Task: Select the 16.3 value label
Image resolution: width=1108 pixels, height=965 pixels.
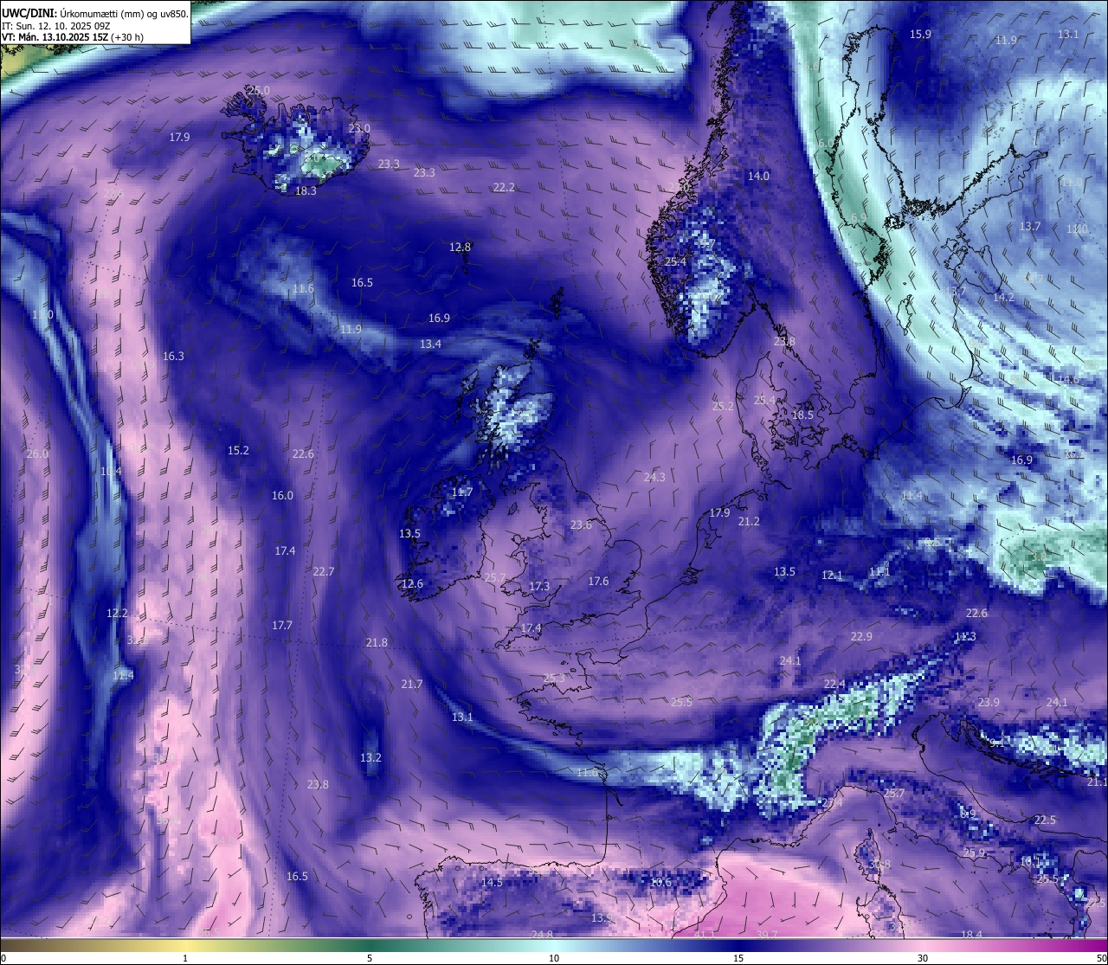Action: coord(173,356)
